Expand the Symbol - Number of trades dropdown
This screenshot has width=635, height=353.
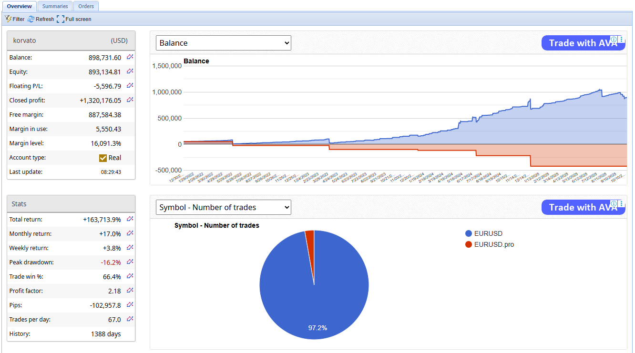(x=224, y=207)
